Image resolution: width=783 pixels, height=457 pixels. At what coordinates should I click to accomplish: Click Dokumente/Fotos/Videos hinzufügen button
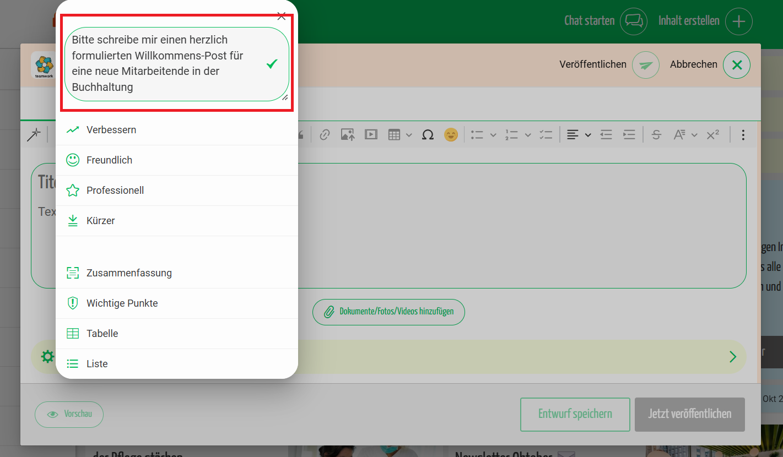pos(388,312)
